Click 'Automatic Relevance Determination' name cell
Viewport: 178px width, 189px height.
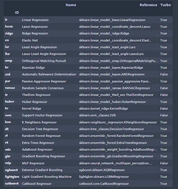(x=49, y=74)
